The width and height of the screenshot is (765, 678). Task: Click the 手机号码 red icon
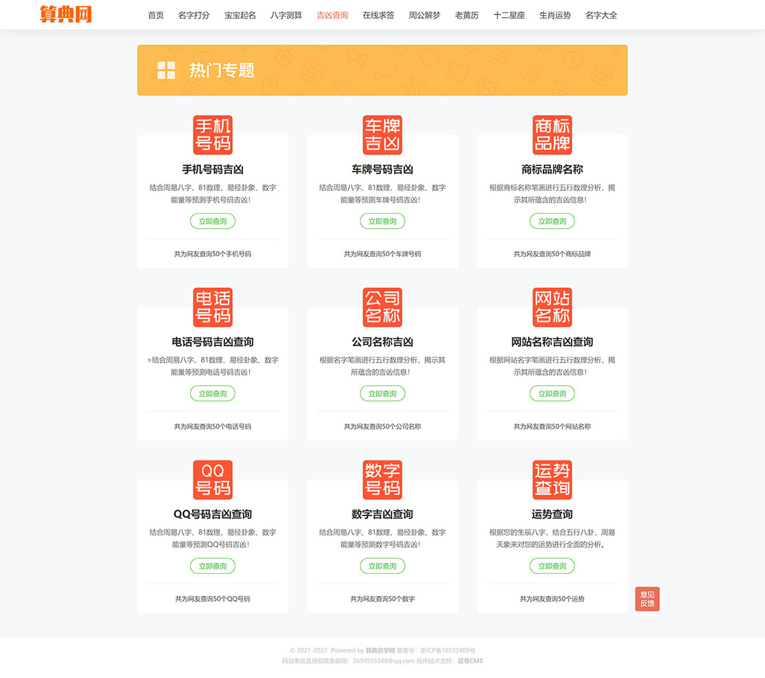click(212, 134)
